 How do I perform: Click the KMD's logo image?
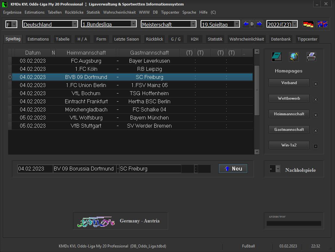[96, 221]
